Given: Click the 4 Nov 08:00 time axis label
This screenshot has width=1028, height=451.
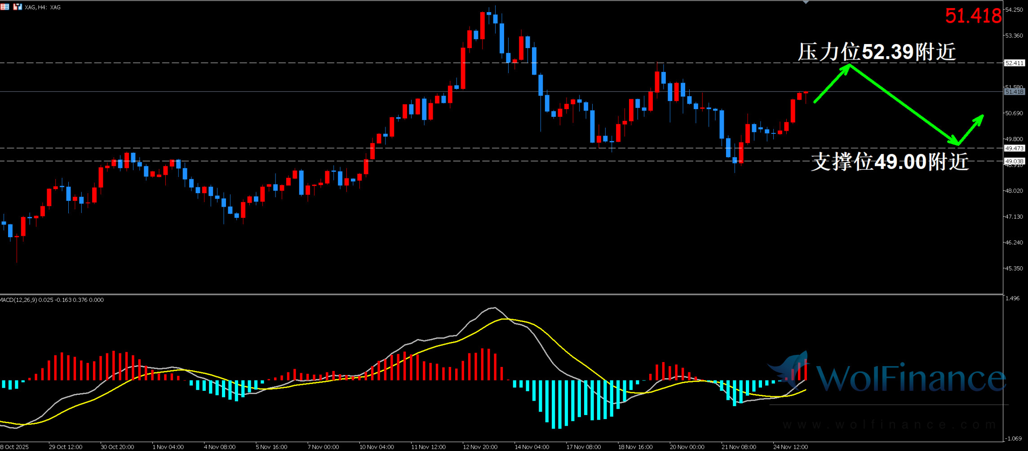Looking at the screenshot, I should [x=219, y=447].
